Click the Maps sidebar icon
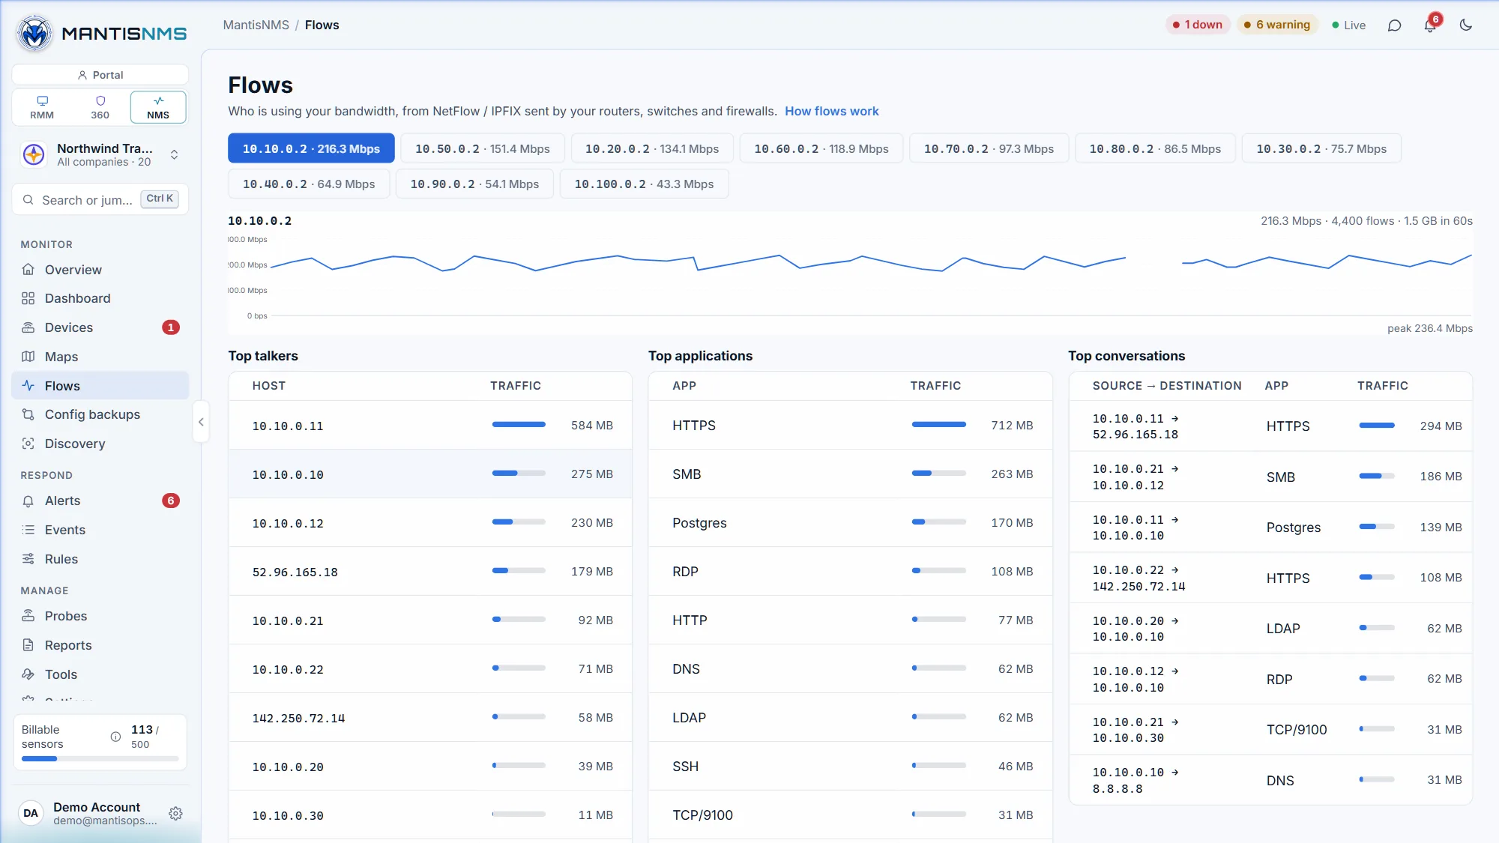1499x843 pixels. (x=28, y=357)
